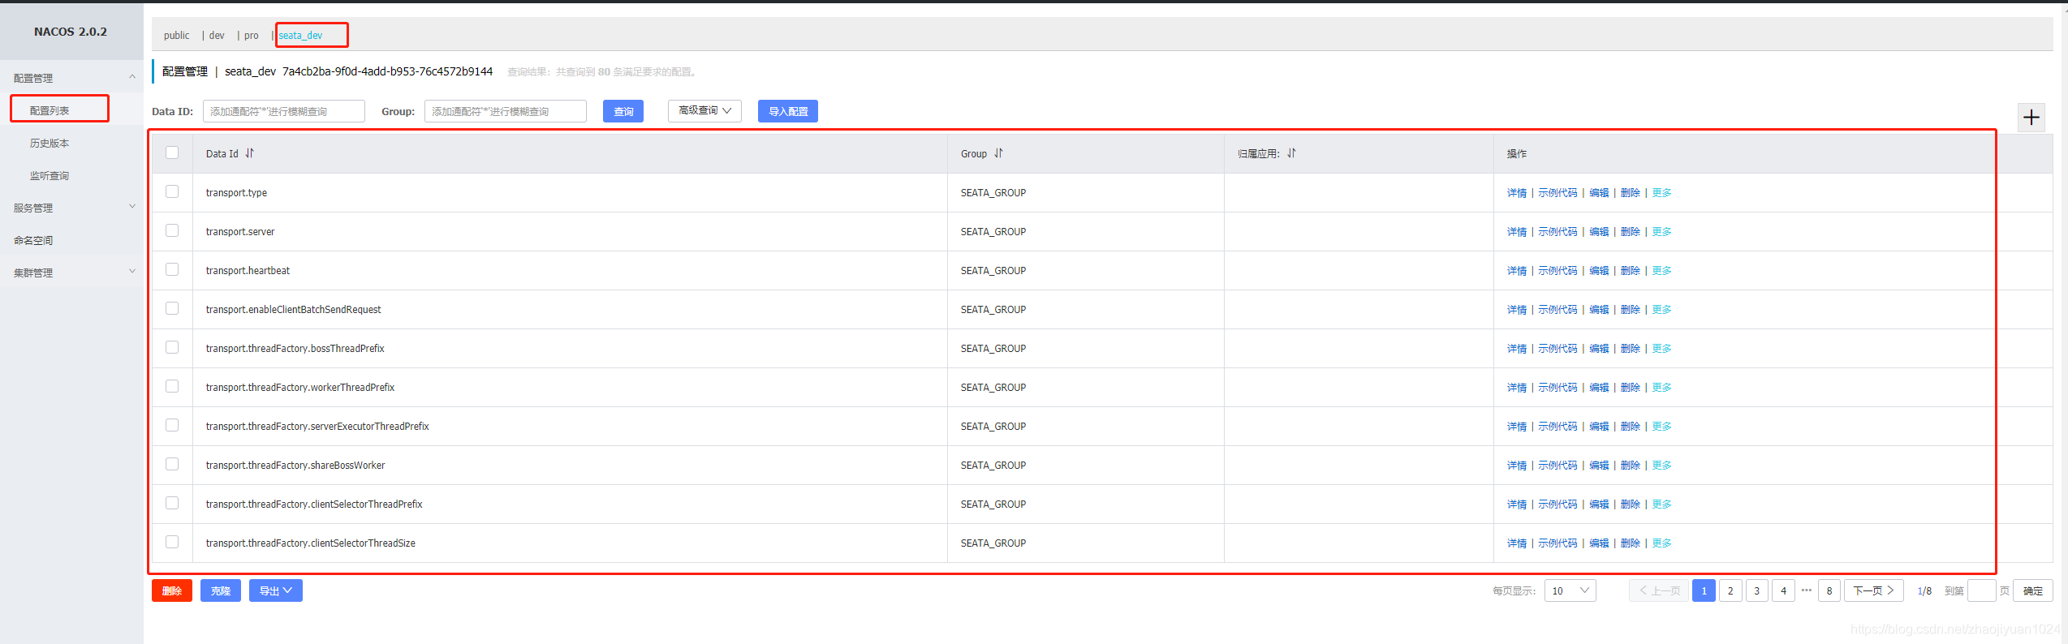Check the workerThreadPrefix row checkbox
The image size is (2068, 644).
click(x=172, y=386)
